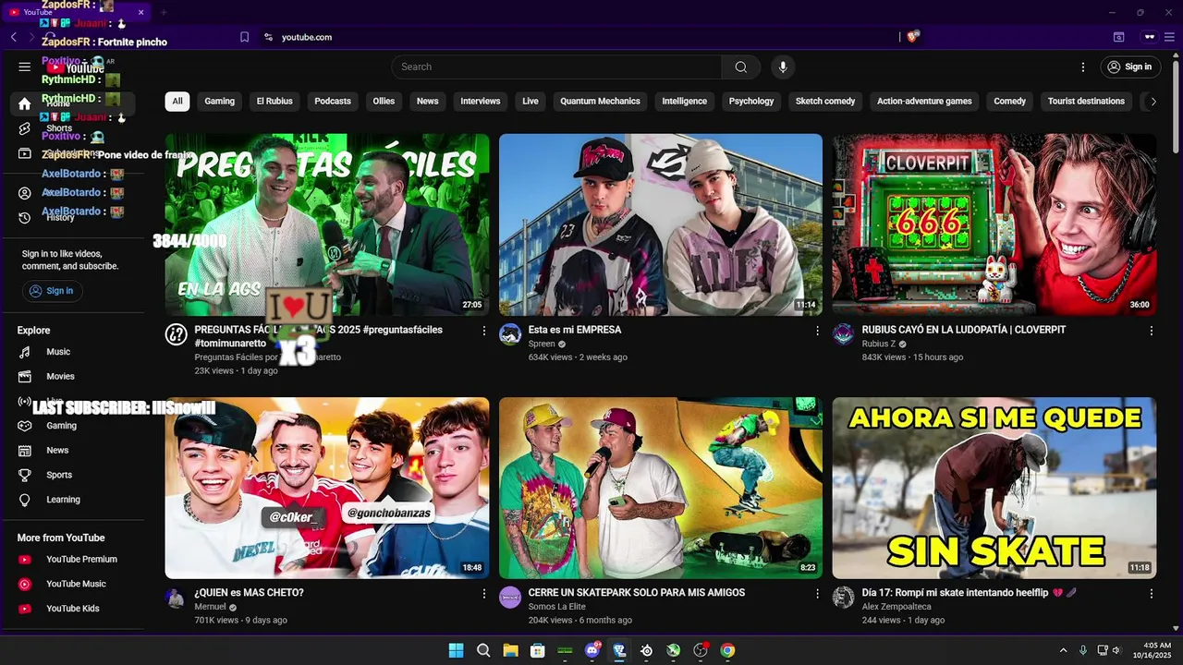Open YouTube Kids from the sidebar
Screen dimensions: 1183x665
[x=72, y=609]
